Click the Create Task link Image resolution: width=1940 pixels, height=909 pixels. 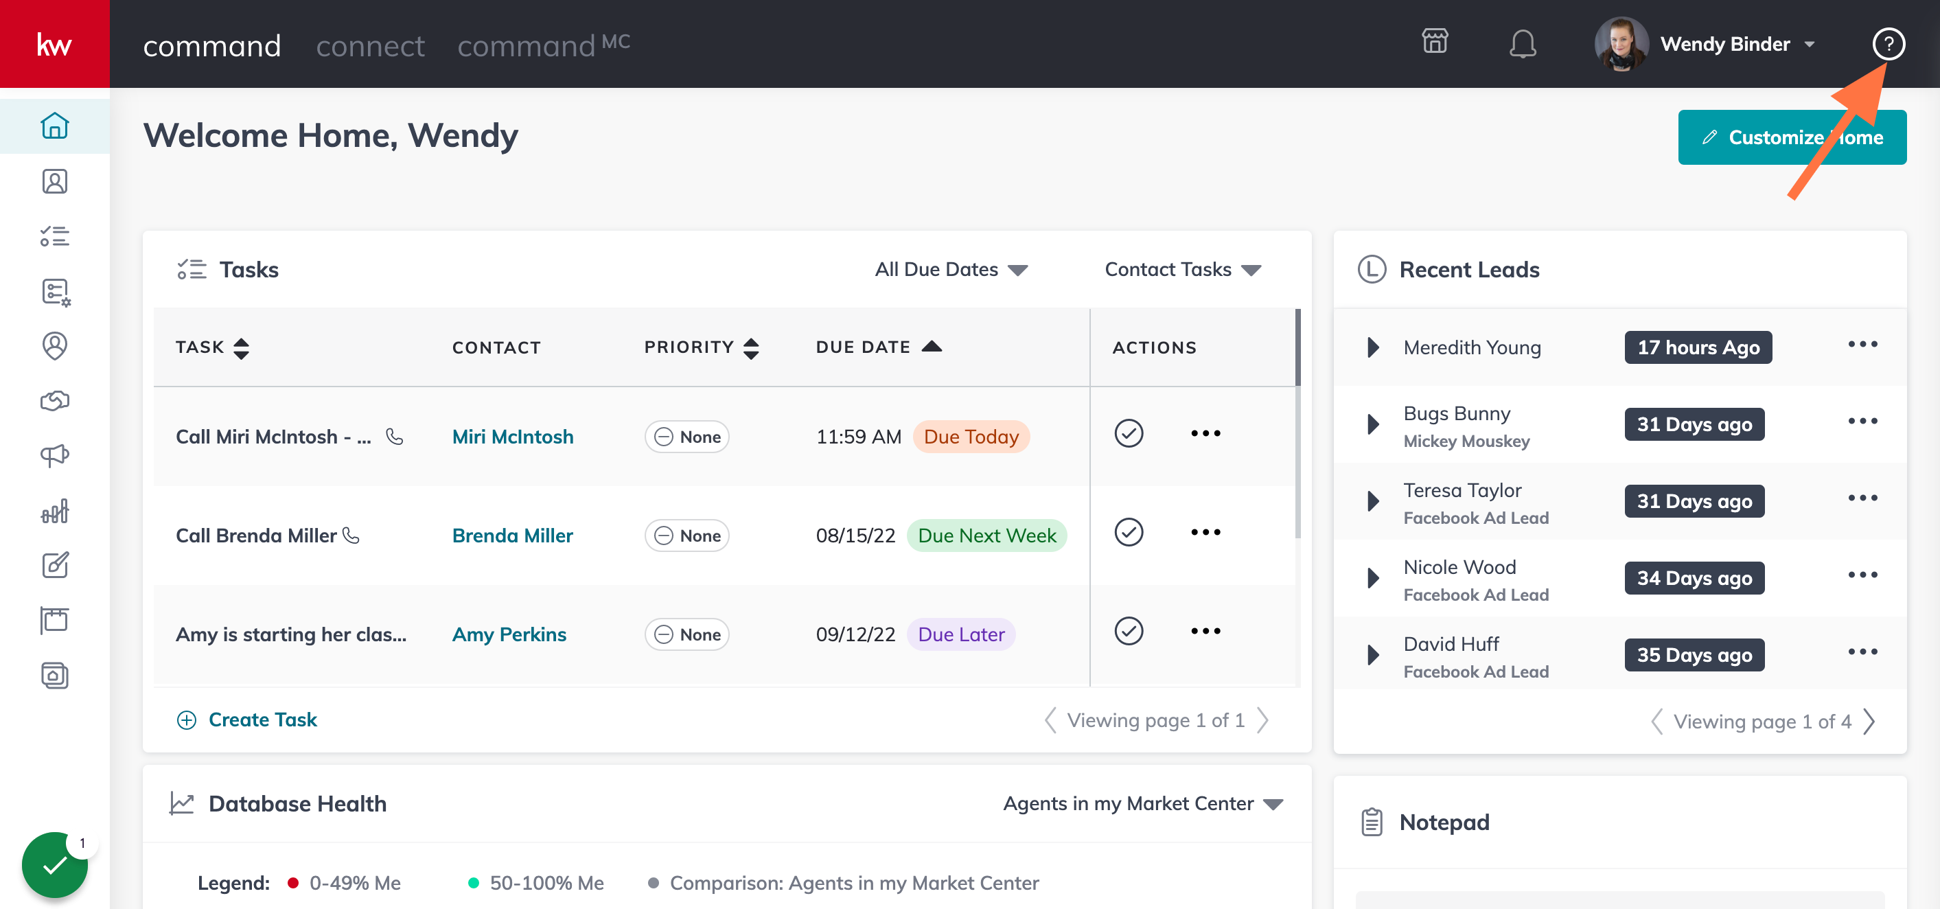[246, 720]
